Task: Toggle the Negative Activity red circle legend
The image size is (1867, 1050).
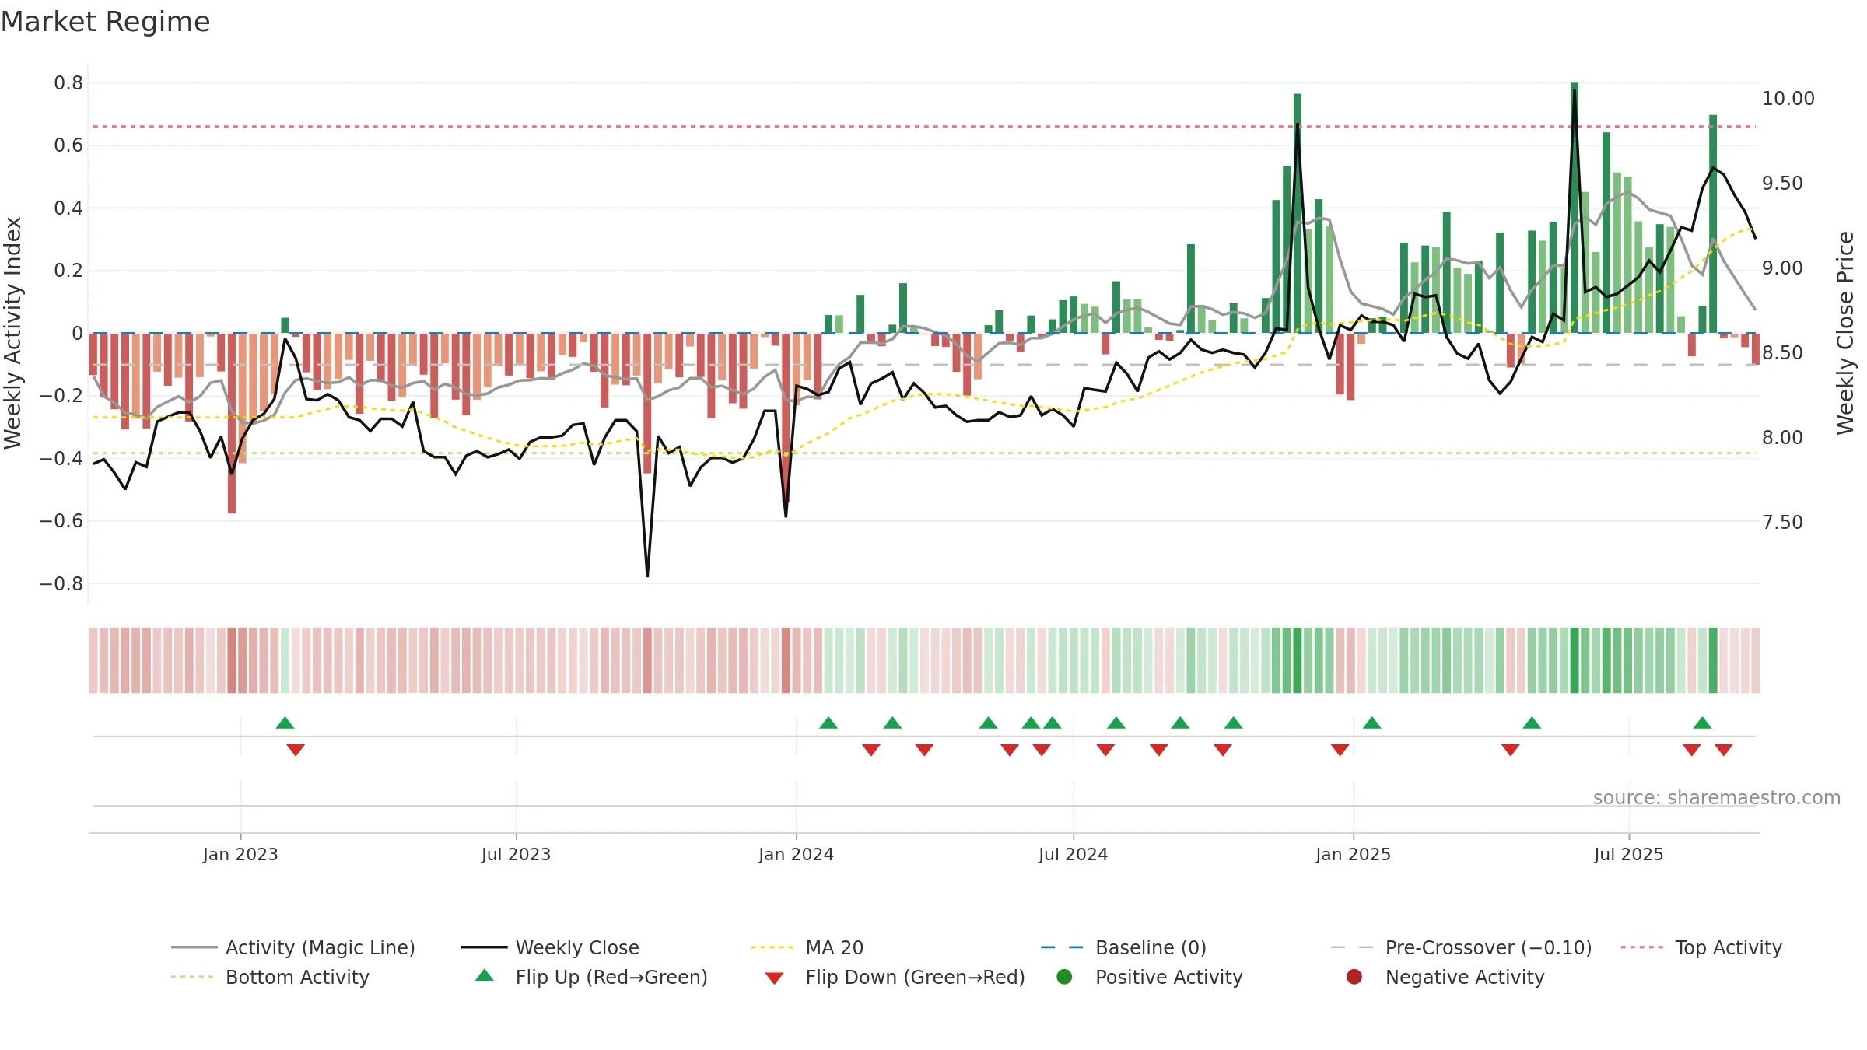Action: [x=1354, y=976]
